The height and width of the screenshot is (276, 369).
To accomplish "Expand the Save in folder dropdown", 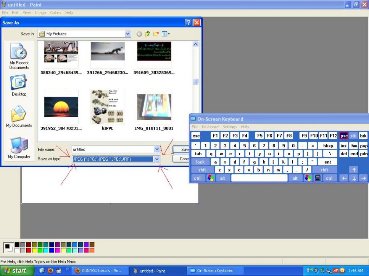I will [128, 34].
